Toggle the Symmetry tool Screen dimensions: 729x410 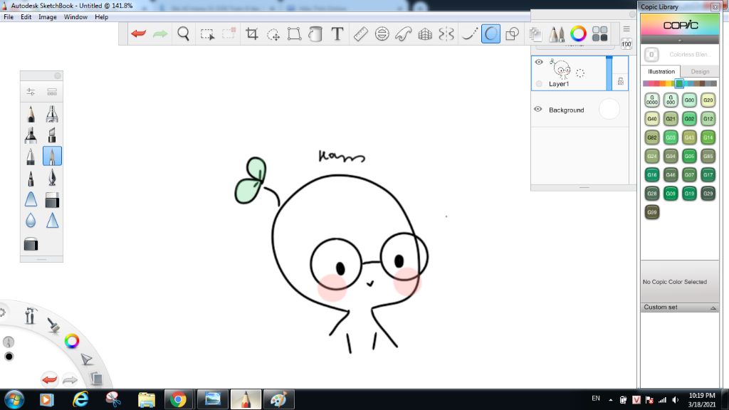(446, 34)
